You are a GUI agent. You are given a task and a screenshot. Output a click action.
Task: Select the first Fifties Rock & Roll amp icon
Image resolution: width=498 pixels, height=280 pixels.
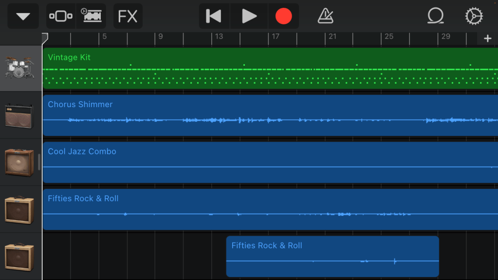pyautogui.click(x=19, y=209)
